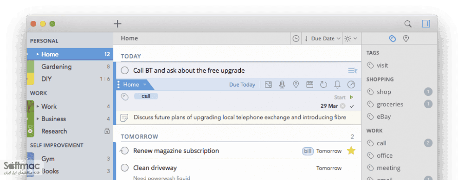The height and width of the screenshot is (180, 464).
Task: Toggle the right sidebar panel icon
Action: click(x=426, y=24)
